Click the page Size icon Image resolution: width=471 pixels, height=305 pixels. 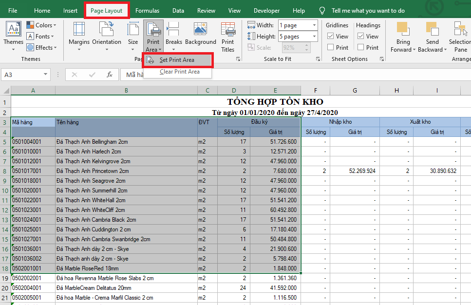click(133, 30)
